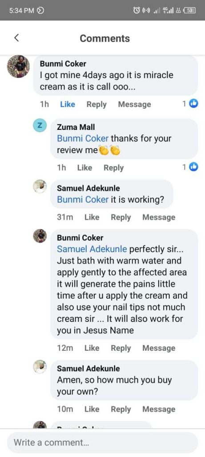
Task: Open Samuel Adekunle's avatar on 'it is working?' comment
Action: click(40, 187)
